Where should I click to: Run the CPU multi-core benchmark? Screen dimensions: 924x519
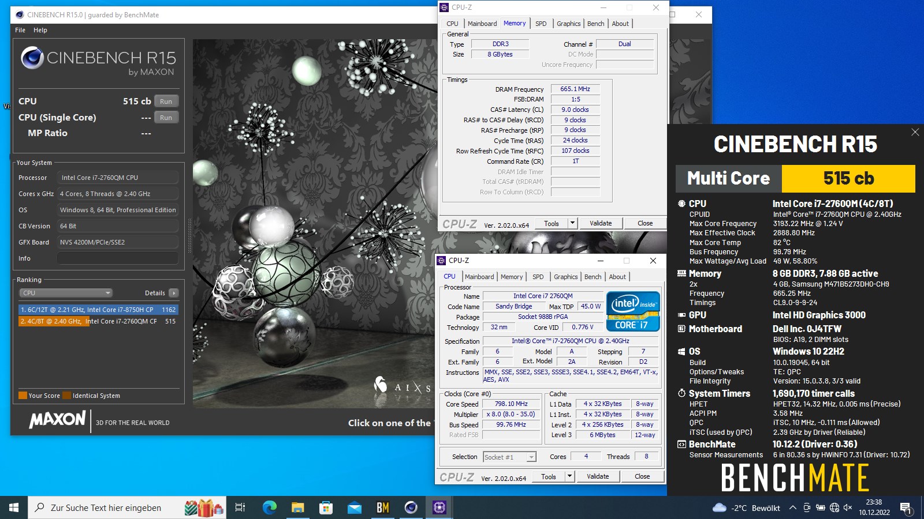click(166, 101)
